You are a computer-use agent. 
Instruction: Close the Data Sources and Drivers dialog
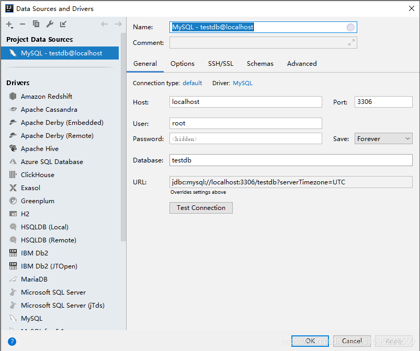pos(412,8)
